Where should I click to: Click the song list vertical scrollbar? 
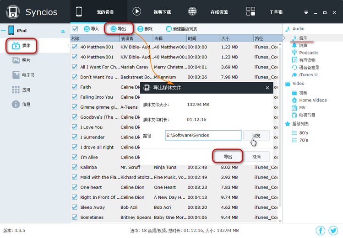(x=280, y=127)
